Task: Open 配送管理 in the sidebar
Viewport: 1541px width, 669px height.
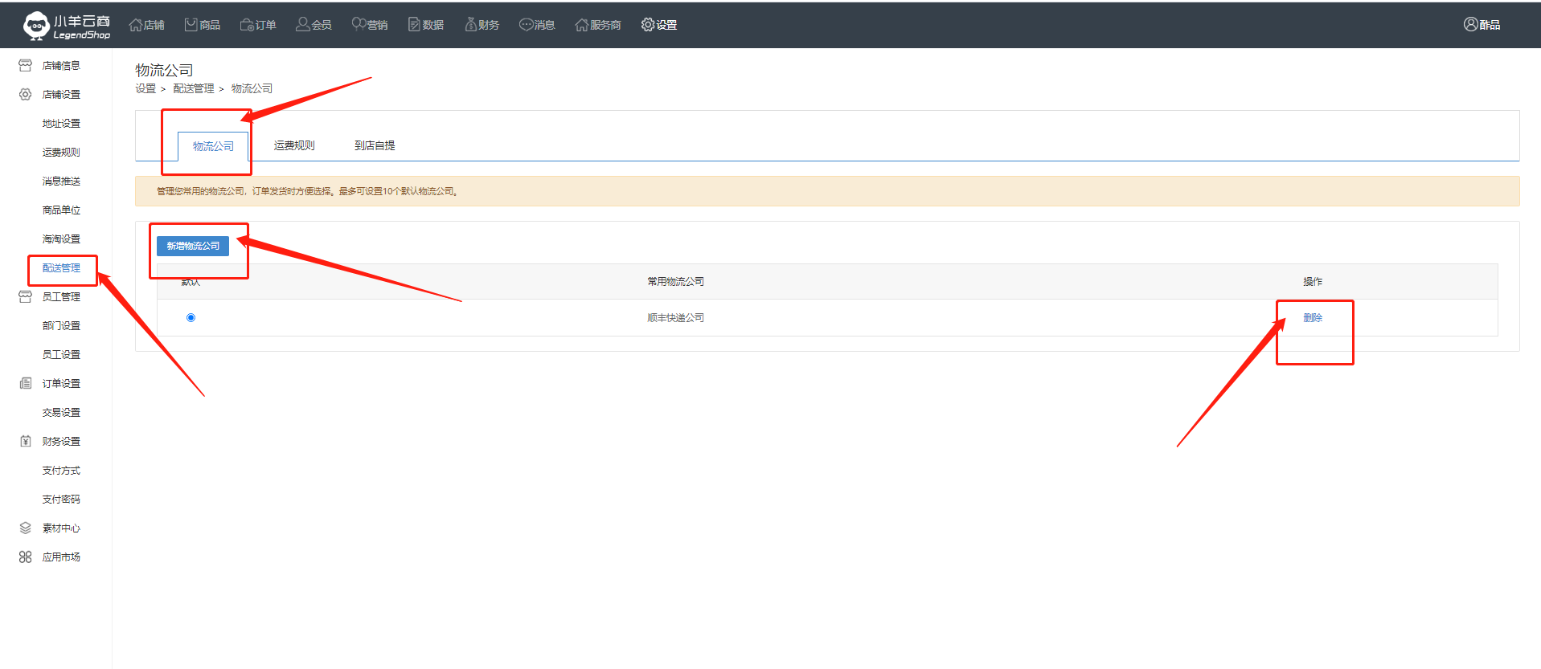Action: [61, 268]
